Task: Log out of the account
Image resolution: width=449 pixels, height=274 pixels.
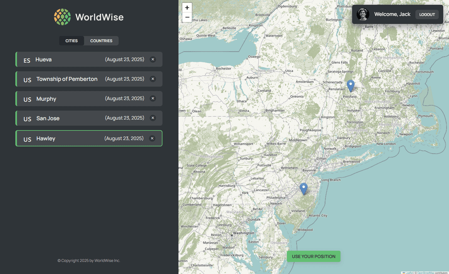Action: pyautogui.click(x=427, y=15)
